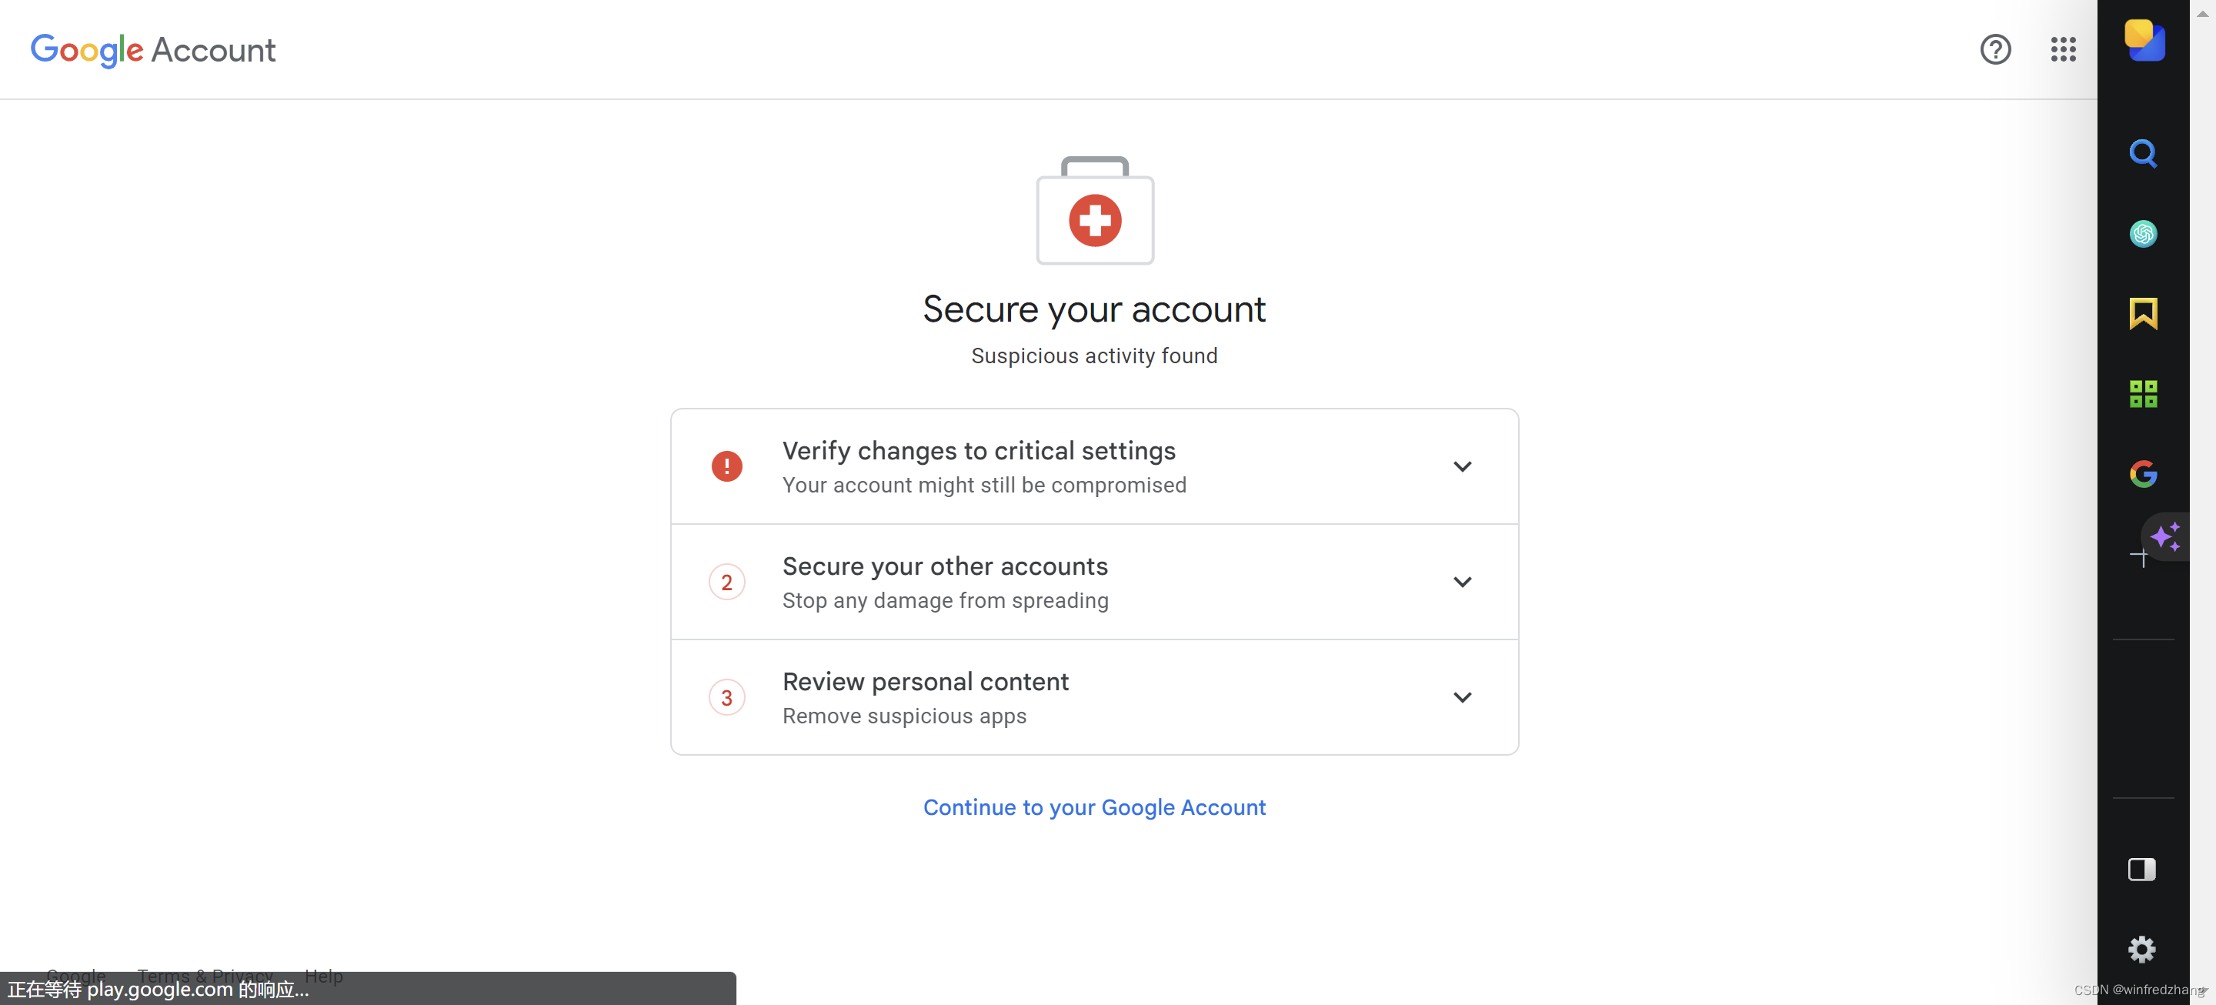This screenshot has height=1005, width=2216.
Task: Expand Secure your other accounts chevron
Action: click(1462, 582)
